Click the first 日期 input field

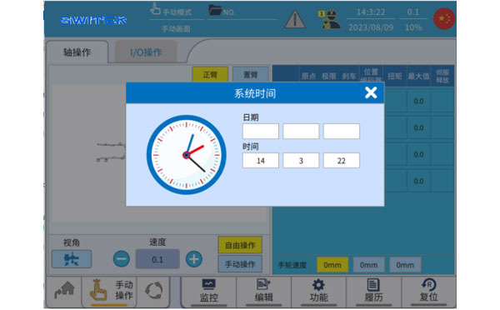pos(261,131)
